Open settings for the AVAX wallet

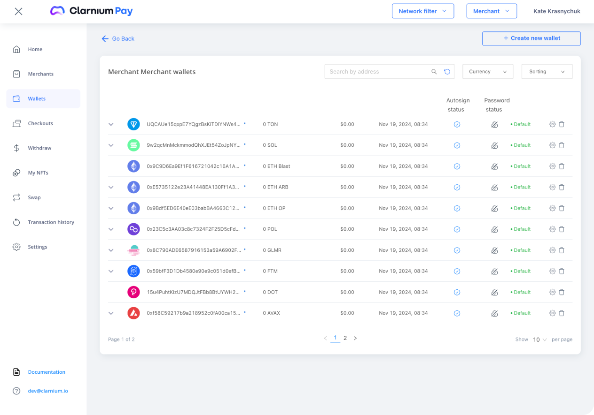tap(552, 313)
